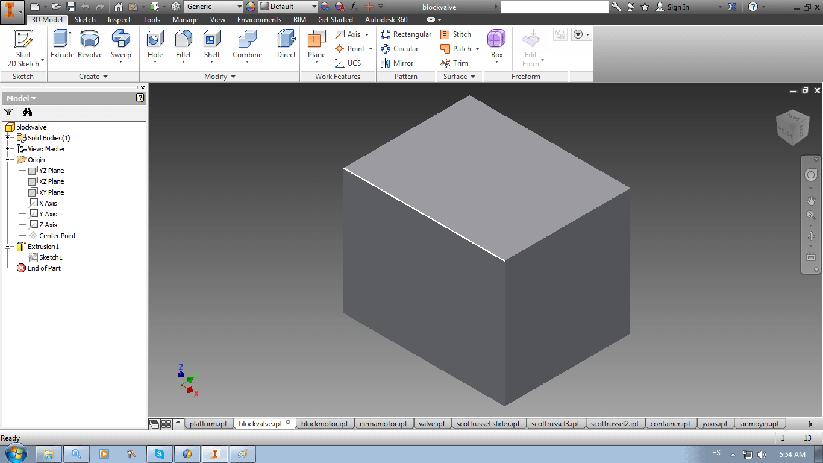Image resolution: width=823 pixels, height=463 pixels.
Task: Select the Mirror tool
Action: pyautogui.click(x=397, y=63)
